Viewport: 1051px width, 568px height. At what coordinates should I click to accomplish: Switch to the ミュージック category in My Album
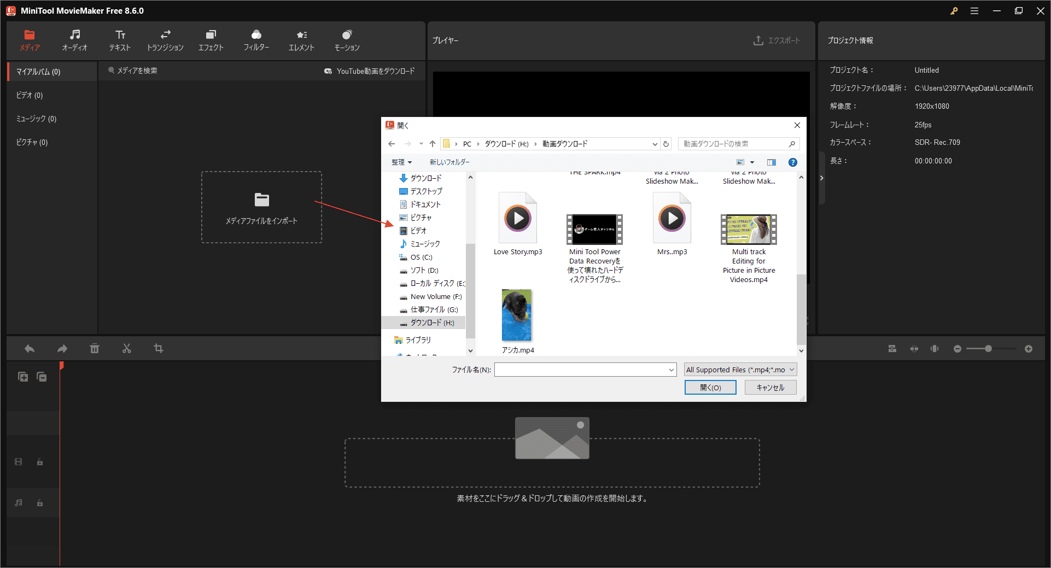pos(36,119)
